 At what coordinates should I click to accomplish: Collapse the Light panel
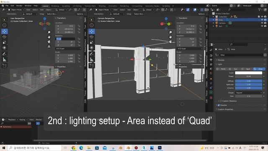coord(220,64)
